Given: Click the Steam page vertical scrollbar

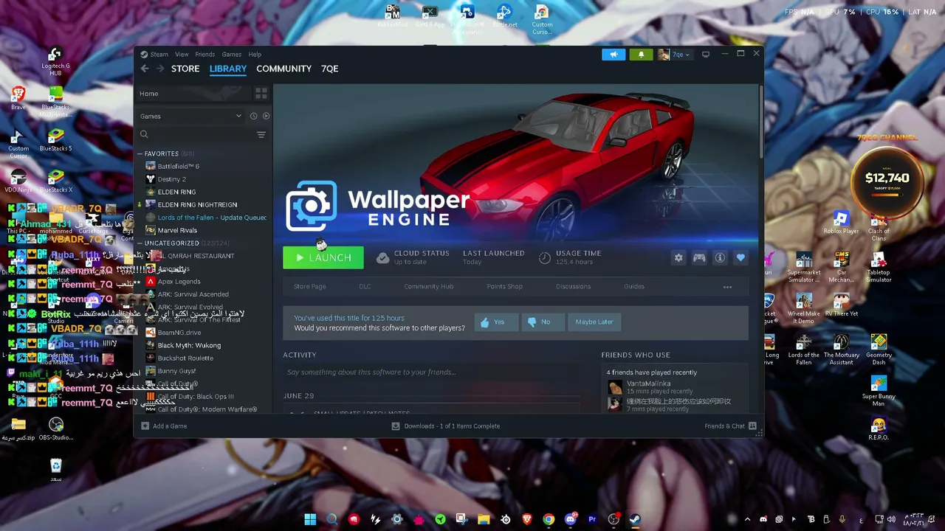Looking at the screenshot, I should 760,122.
